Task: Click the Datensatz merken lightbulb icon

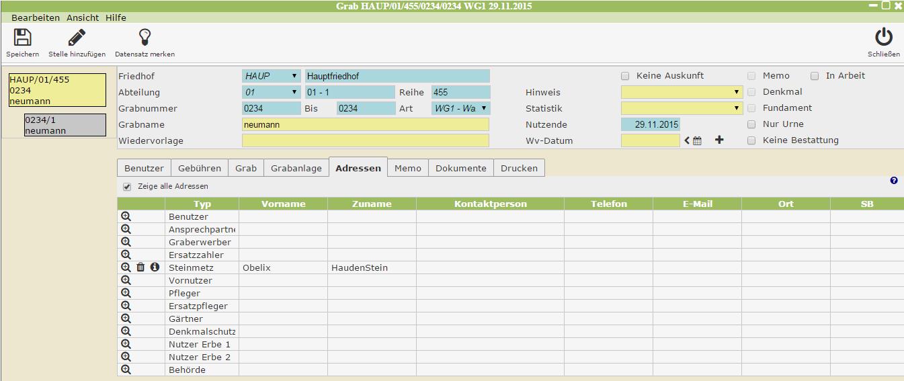Action: click(145, 38)
